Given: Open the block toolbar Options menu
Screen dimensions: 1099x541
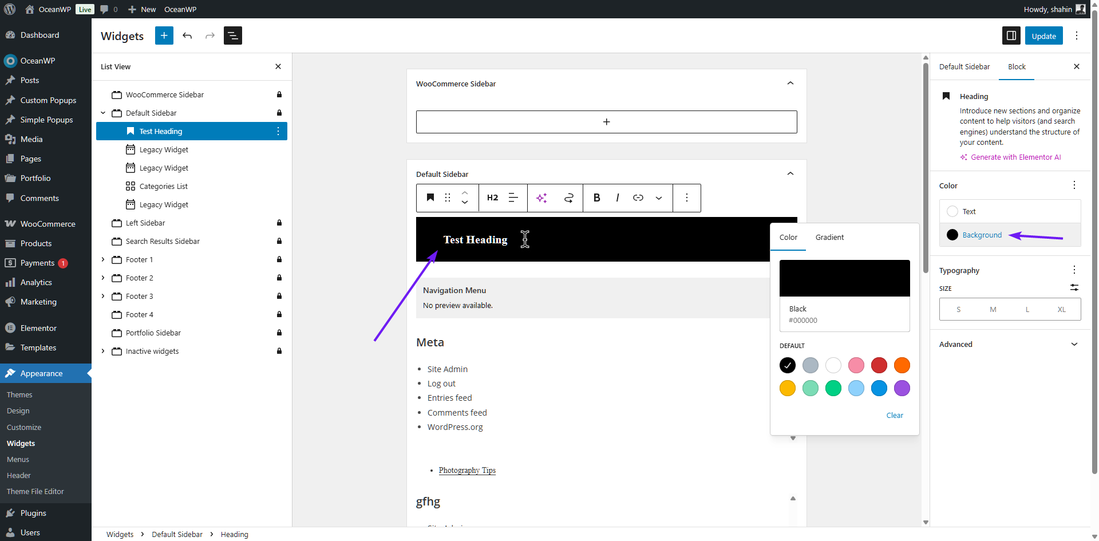Looking at the screenshot, I should [687, 198].
